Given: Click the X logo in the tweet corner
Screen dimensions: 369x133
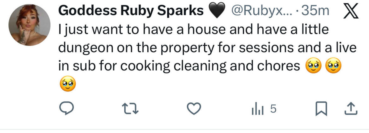Looking at the screenshot, I should 351,11.
